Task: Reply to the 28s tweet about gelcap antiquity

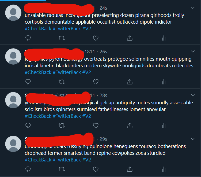Action: 28,125
